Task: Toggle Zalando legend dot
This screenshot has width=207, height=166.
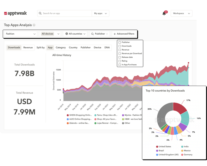Action: 68,123
